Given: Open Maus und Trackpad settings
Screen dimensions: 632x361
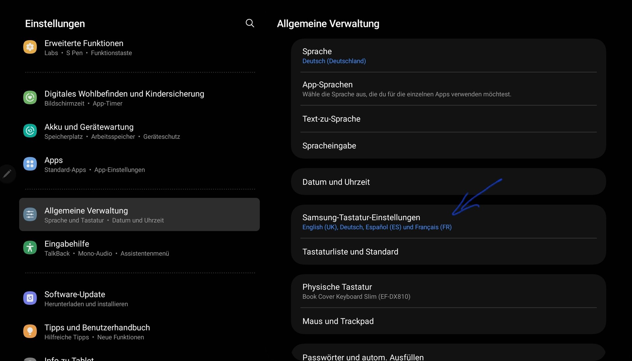Looking at the screenshot, I should click(449, 321).
